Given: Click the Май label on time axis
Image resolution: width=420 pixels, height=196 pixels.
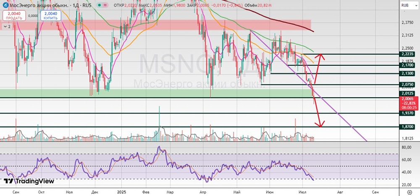Looking at the screenshot, I should point(237,192).
